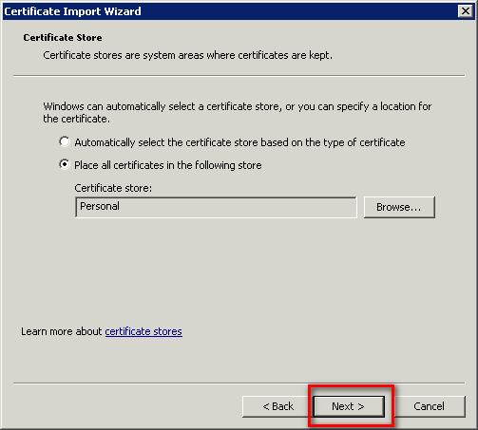
Task: Click the 'Automatically select the certificate store' label text
Action: pyautogui.click(x=239, y=142)
